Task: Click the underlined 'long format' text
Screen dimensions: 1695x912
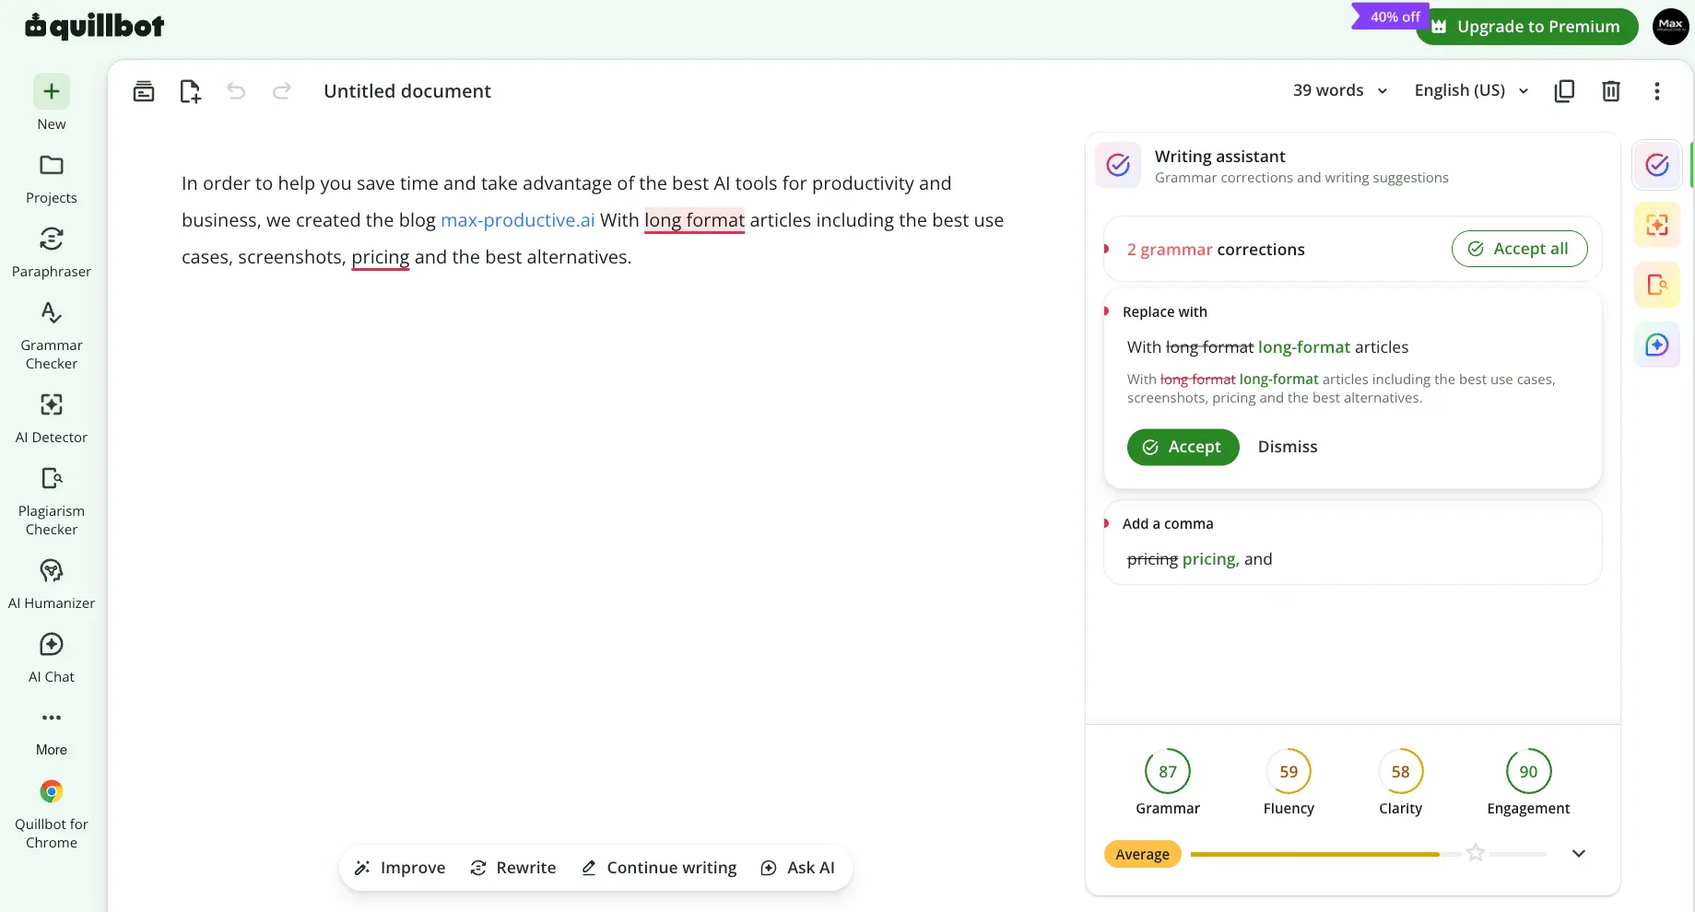Action: coord(694,221)
